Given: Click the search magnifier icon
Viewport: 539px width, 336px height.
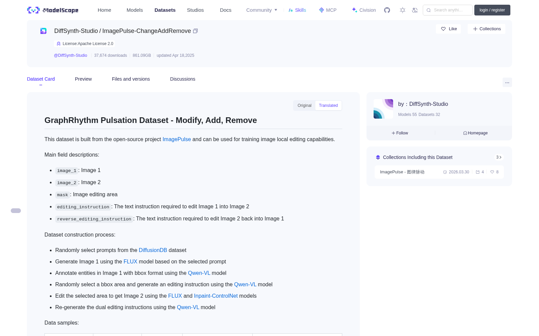Looking at the screenshot, I should point(429,10).
